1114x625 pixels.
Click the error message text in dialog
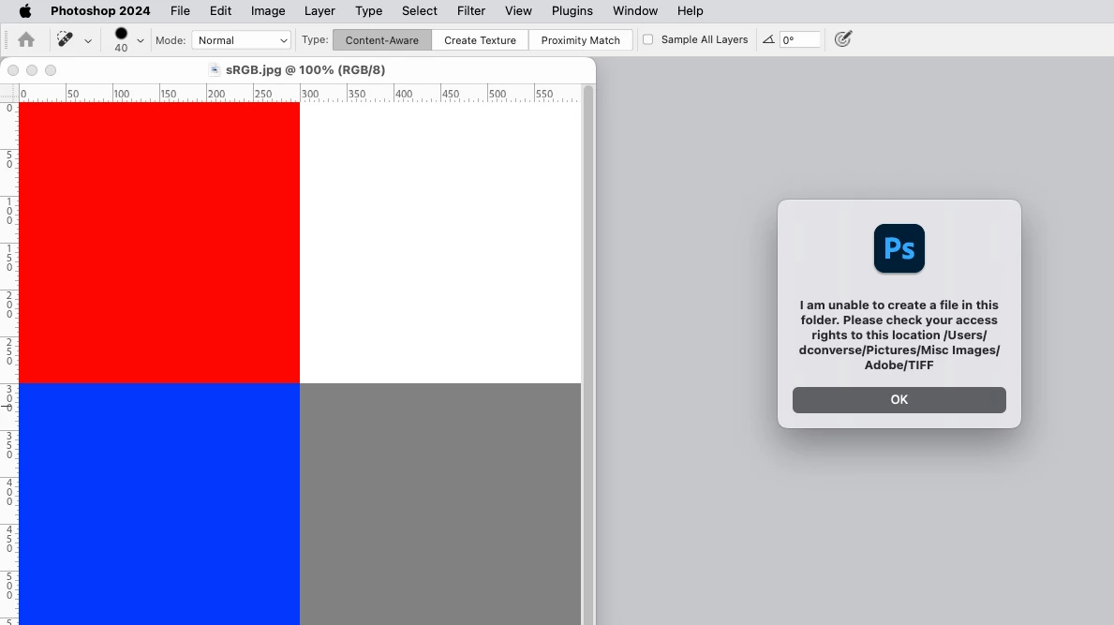click(x=899, y=335)
